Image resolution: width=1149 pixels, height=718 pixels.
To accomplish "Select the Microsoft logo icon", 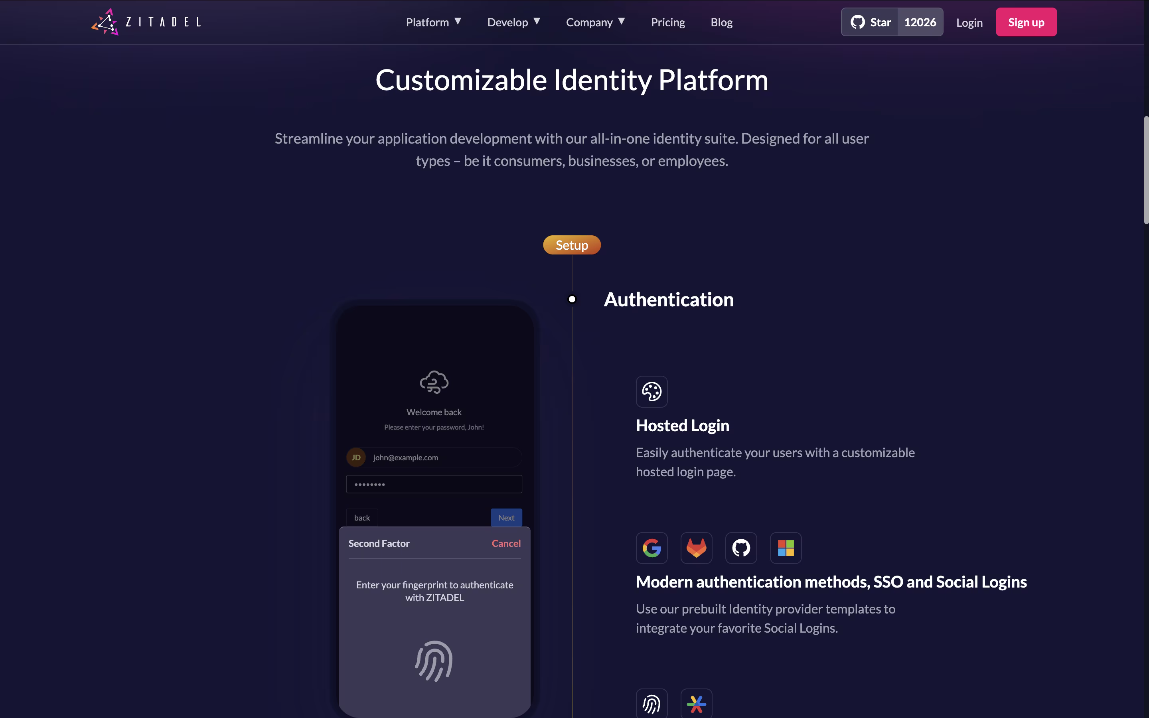I will (x=785, y=548).
